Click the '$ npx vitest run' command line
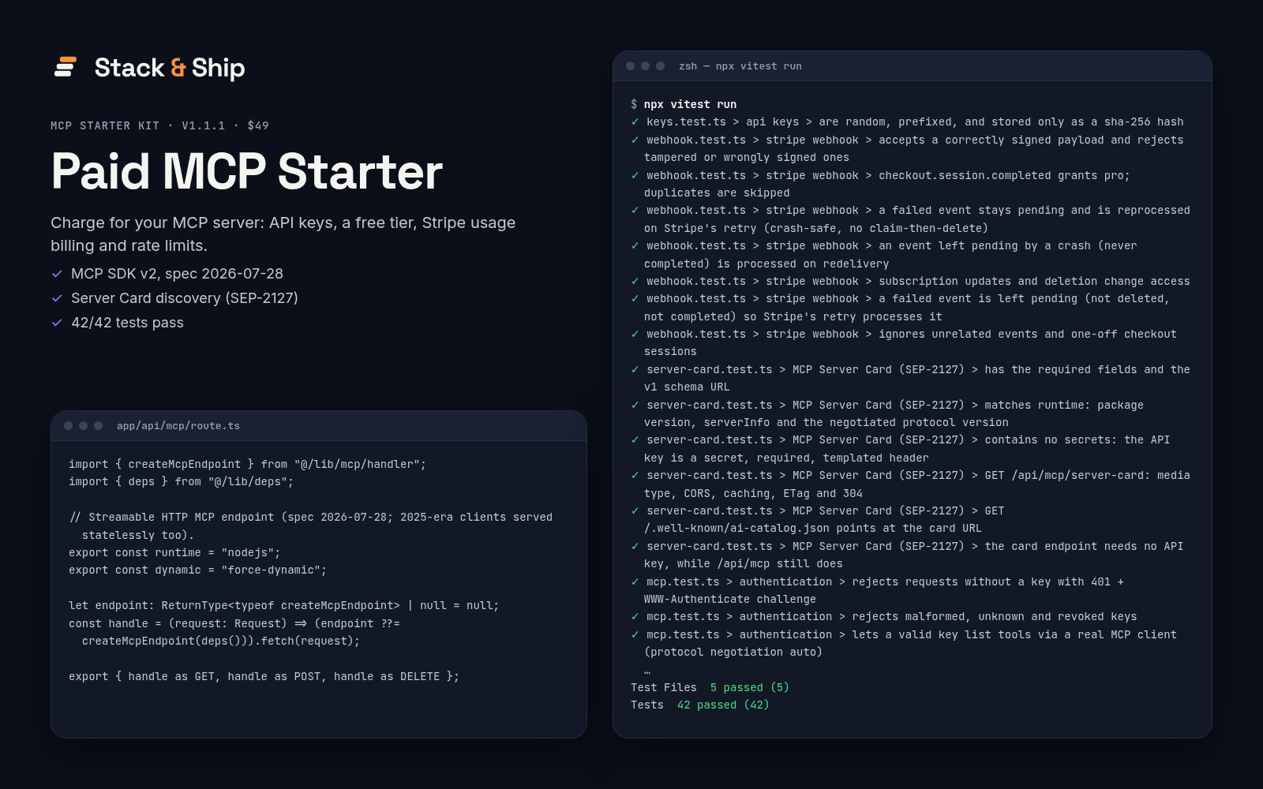 coord(684,104)
